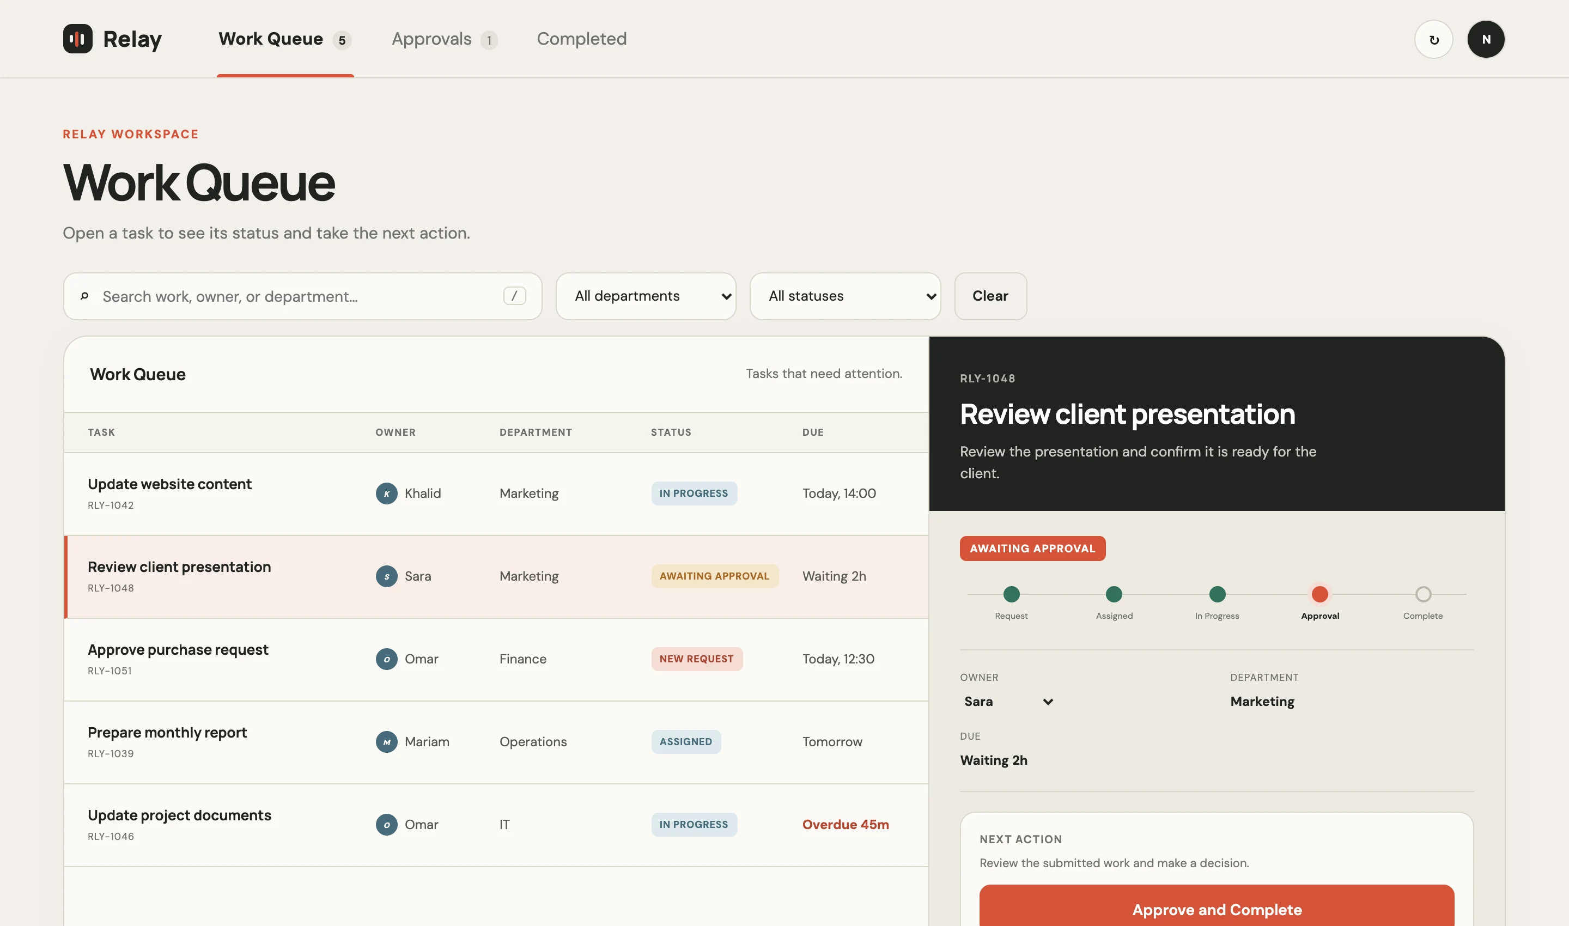Click the IN PROGRESS badge for RLY-1046
Screen dimensions: 1569x926
click(694, 825)
